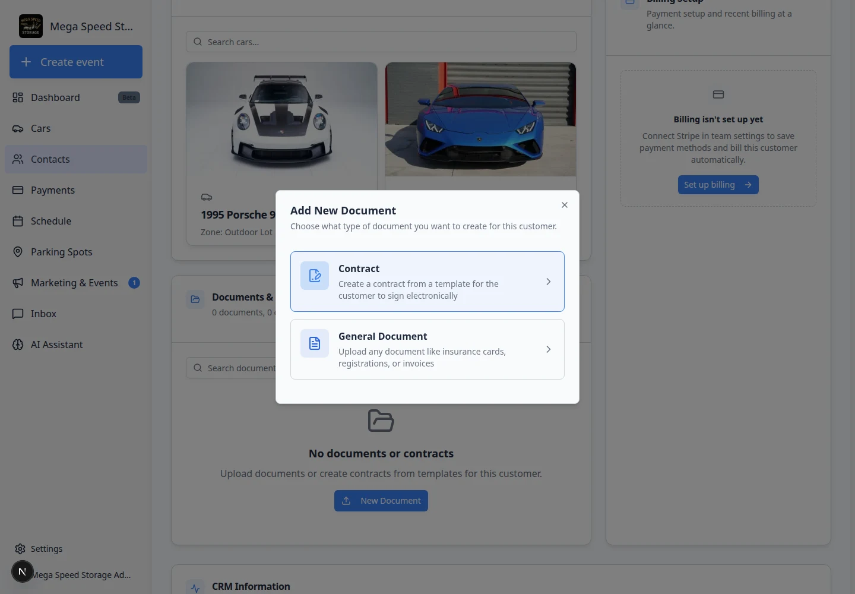
Task: Click the Mega Speed St... team name
Action: tap(91, 26)
